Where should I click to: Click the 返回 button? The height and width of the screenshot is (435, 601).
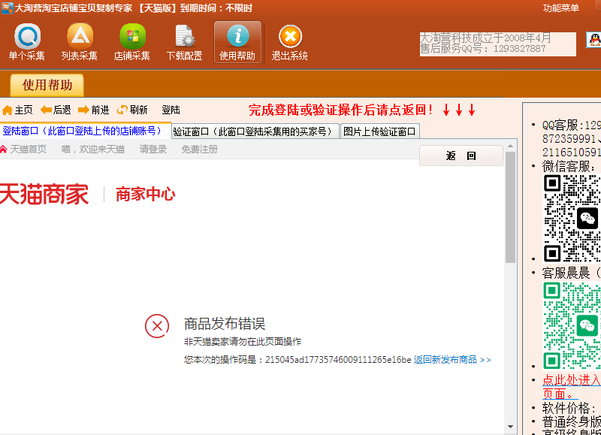pyautogui.click(x=461, y=156)
